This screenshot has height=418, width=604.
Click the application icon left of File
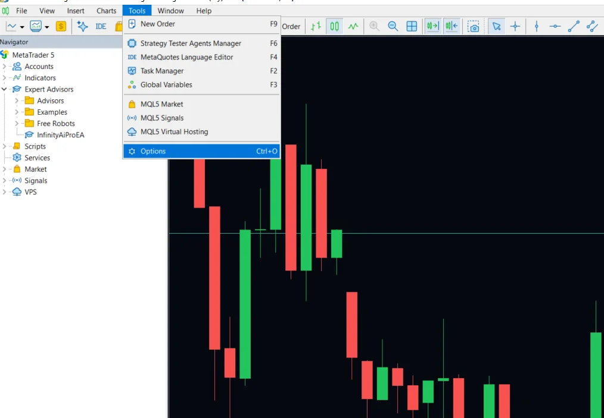[x=5, y=11]
